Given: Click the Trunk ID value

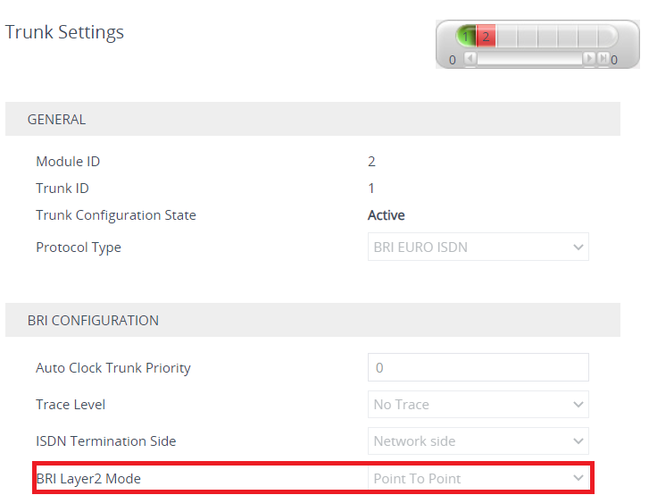Looking at the screenshot, I should tap(371, 189).
